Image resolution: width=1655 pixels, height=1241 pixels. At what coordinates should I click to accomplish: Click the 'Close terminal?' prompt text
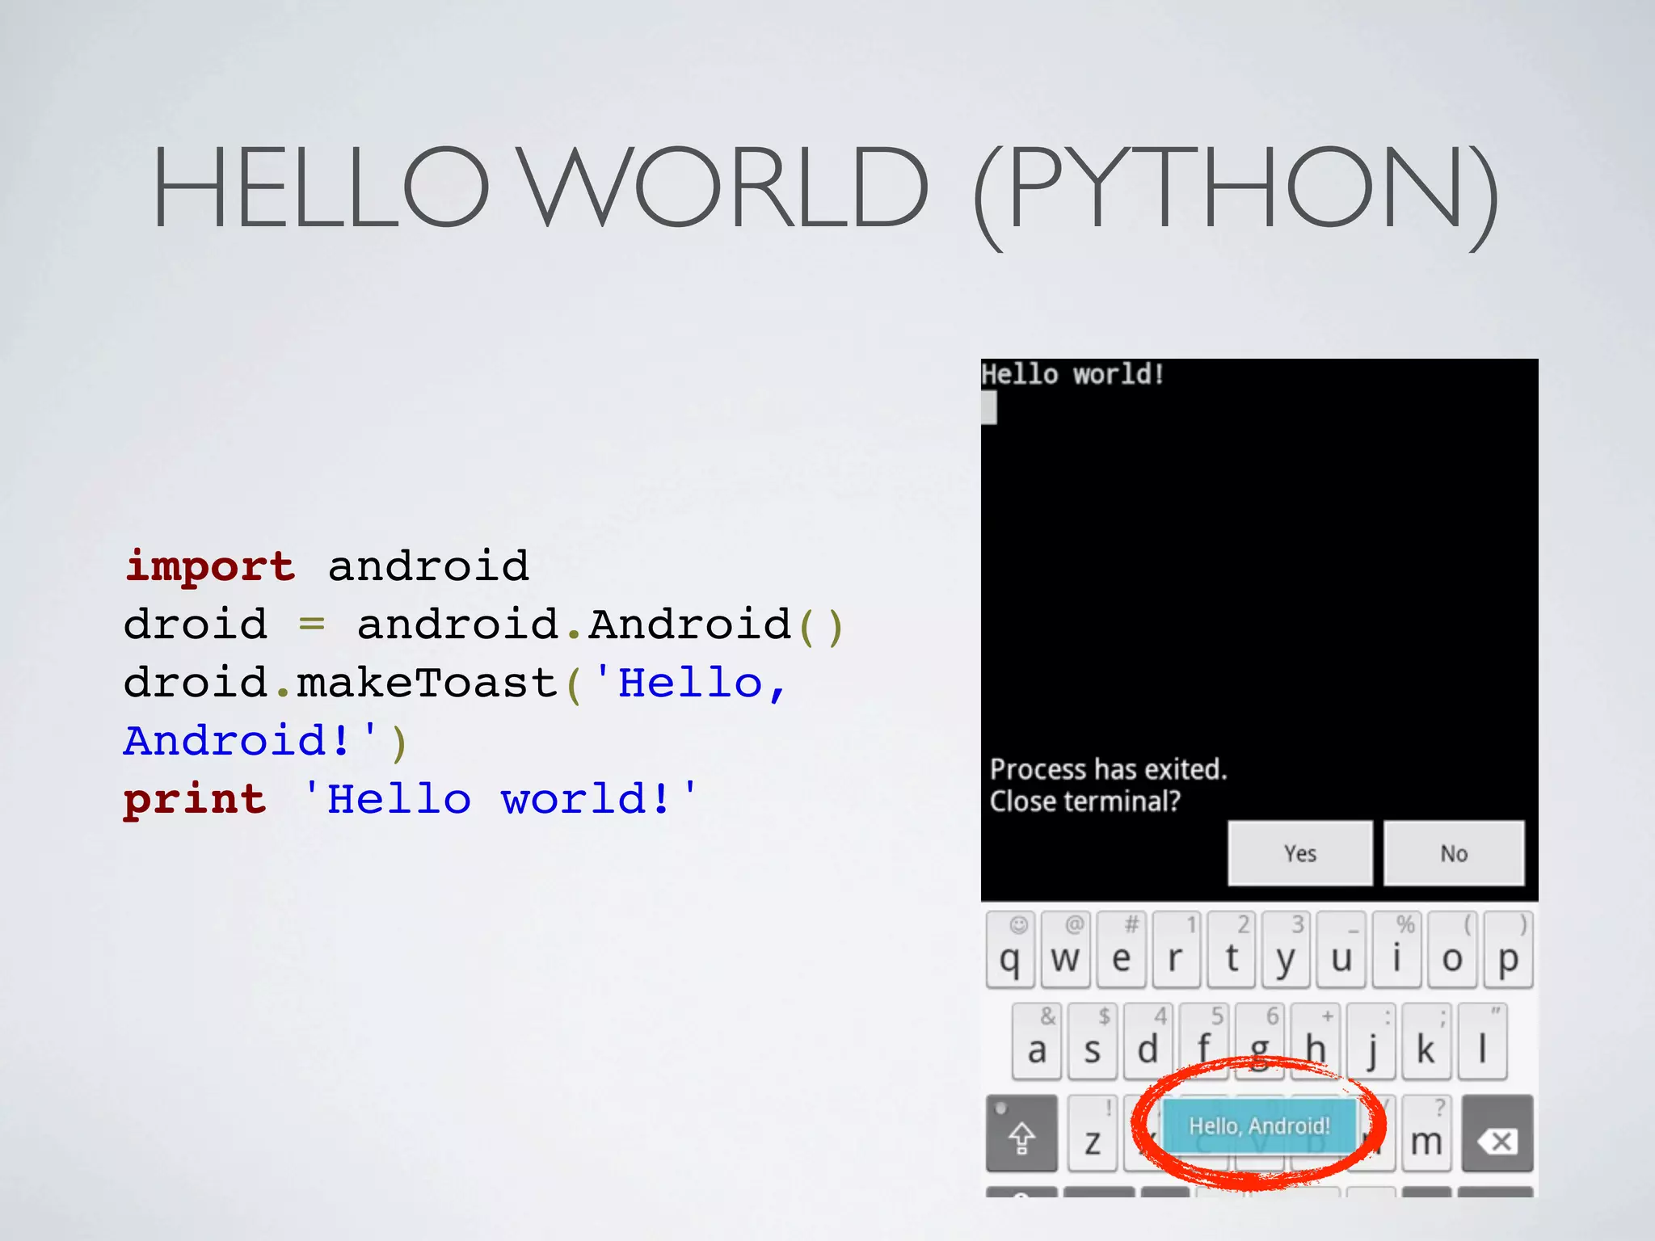point(1084,801)
